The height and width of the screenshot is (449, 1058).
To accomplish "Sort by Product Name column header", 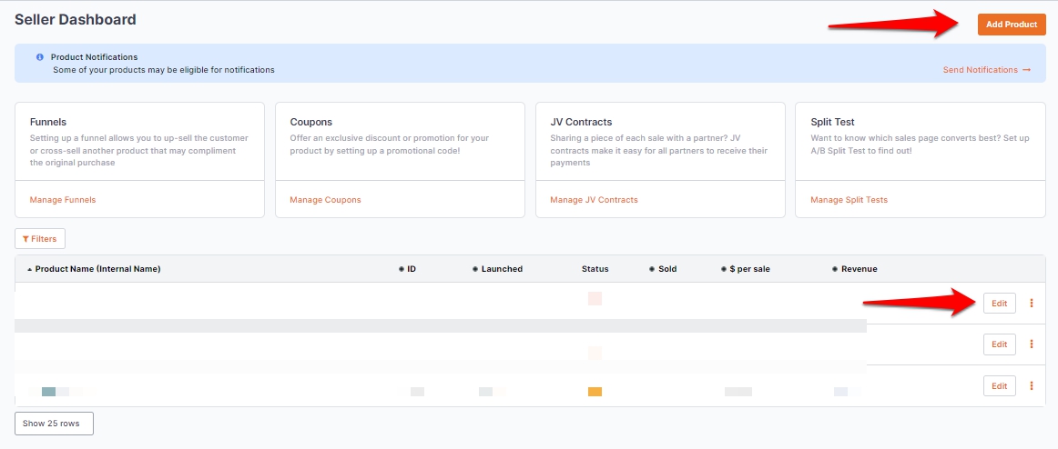I will coord(97,269).
